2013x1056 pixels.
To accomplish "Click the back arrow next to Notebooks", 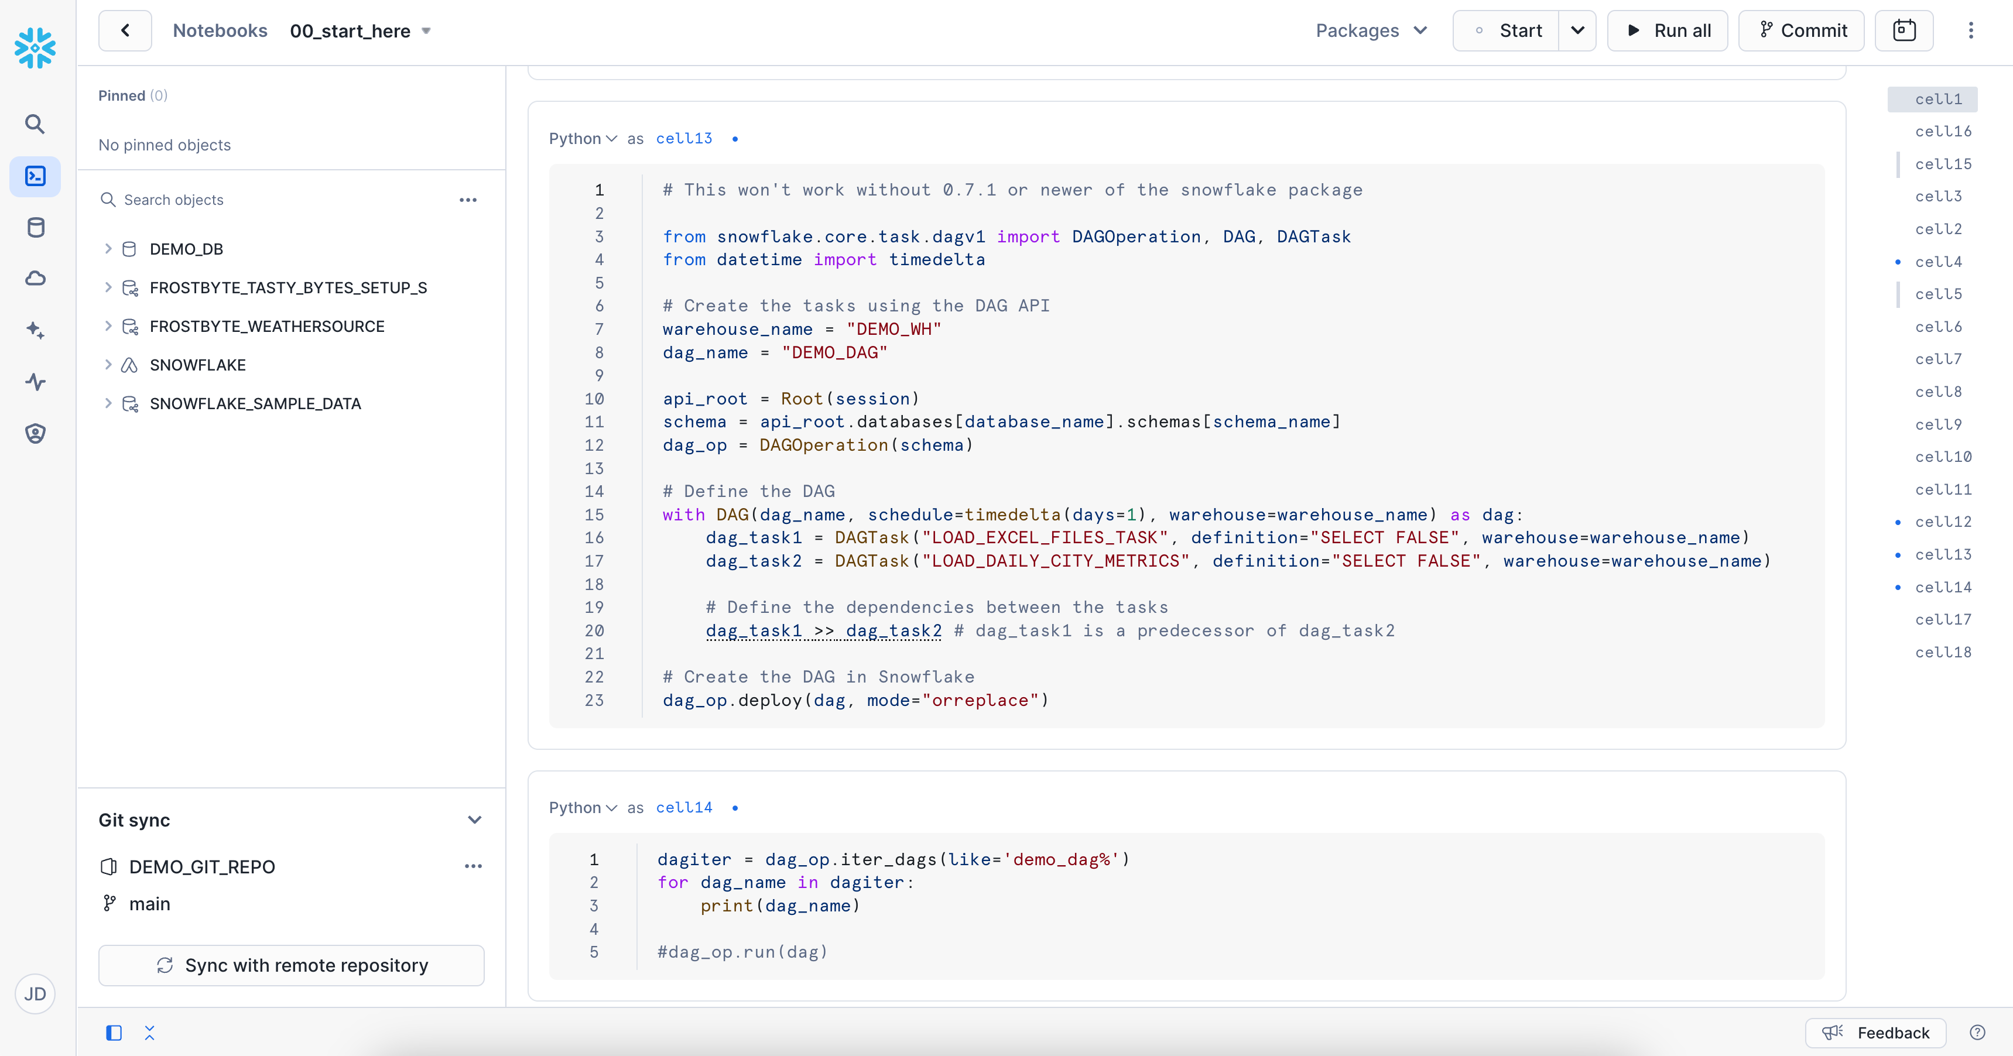I will click(125, 30).
